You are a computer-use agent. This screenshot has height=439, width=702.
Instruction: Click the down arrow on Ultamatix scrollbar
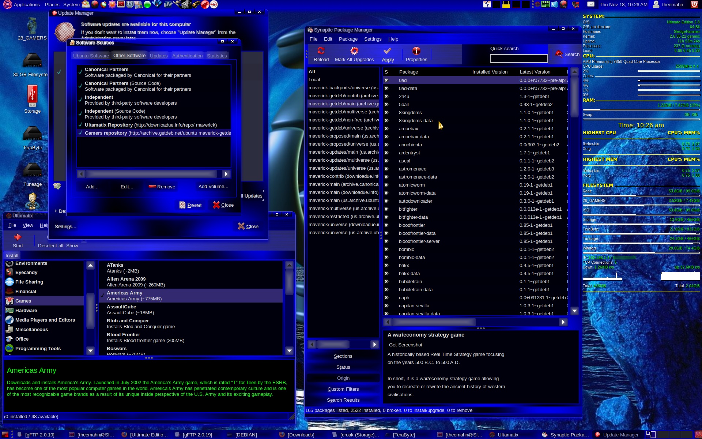(90, 350)
